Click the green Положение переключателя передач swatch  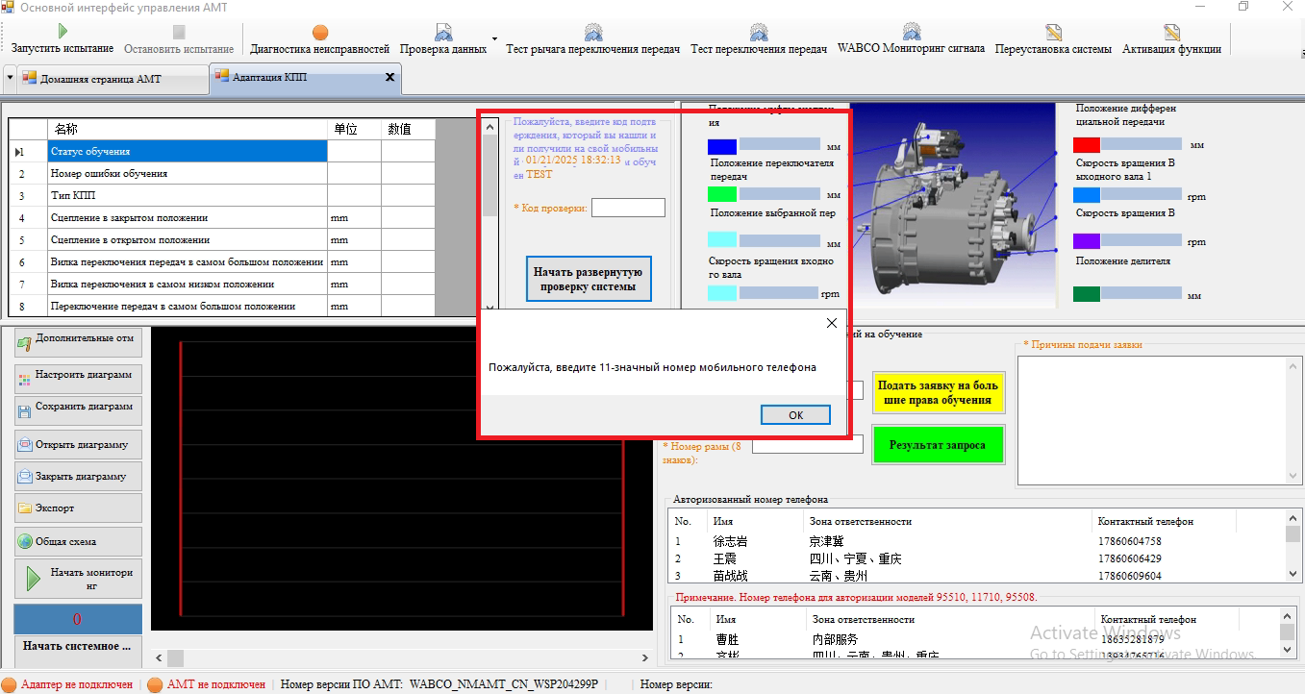pyautogui.click(x=722, y=194)
